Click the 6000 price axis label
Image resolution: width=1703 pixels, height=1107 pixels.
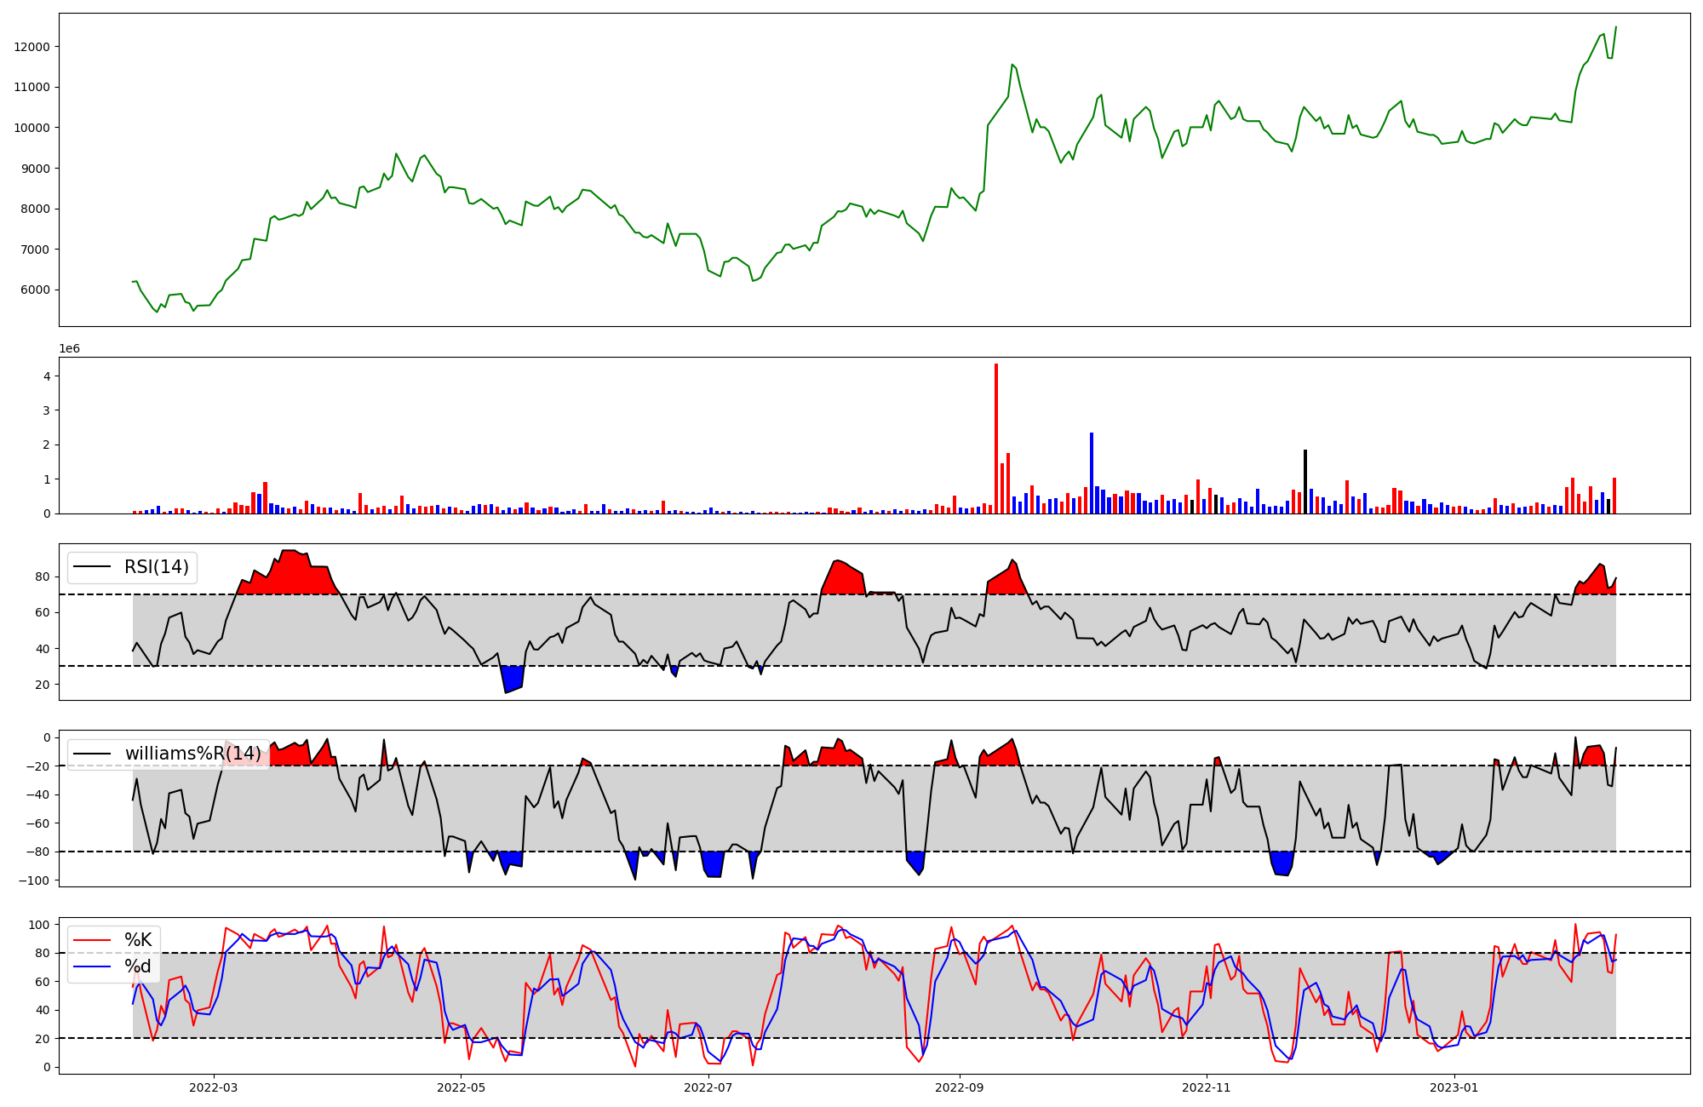point(35,290)
